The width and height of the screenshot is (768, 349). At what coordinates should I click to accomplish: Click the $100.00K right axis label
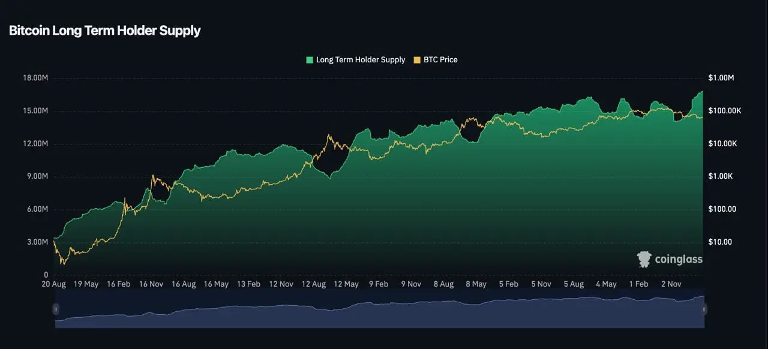point(725,111)
